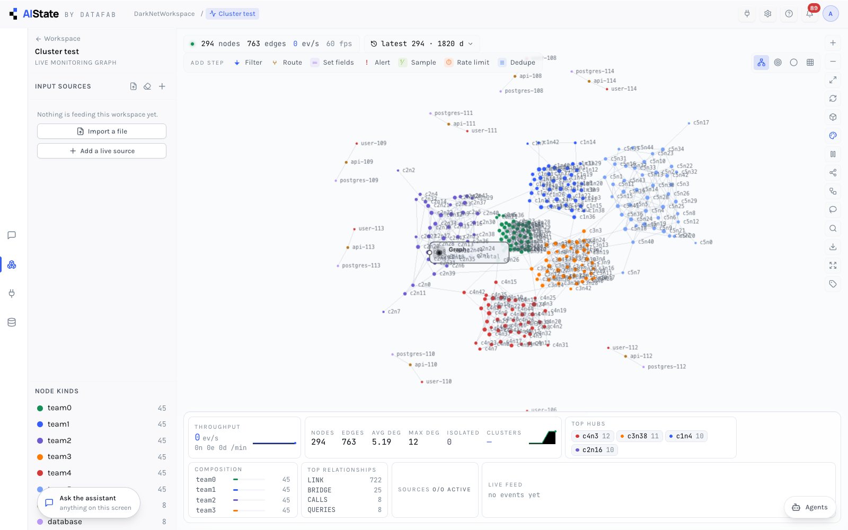Open the help question icon
This screenshot has width=848, height=530.
pyautogui.click(x=789, y=14)
